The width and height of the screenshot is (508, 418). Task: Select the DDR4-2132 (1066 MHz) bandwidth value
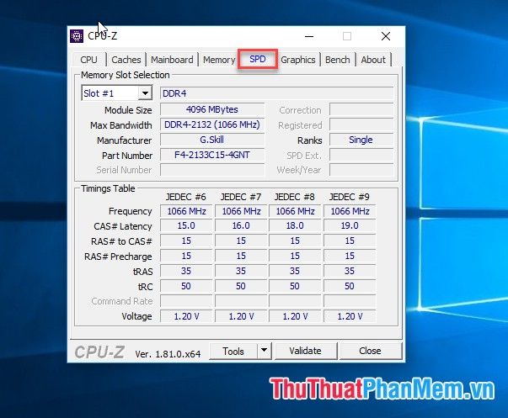tap(212, 124)
